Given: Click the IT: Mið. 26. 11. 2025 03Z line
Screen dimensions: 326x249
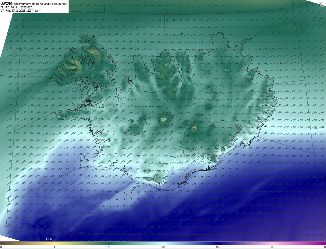Looking at the screenshot, I should click(16, 7).
